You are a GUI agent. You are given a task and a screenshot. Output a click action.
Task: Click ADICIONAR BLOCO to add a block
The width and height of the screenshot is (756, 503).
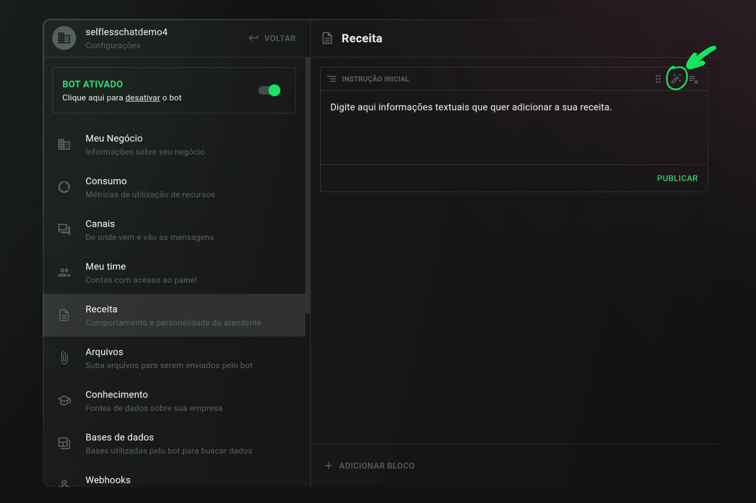click(x=369, y=466)
